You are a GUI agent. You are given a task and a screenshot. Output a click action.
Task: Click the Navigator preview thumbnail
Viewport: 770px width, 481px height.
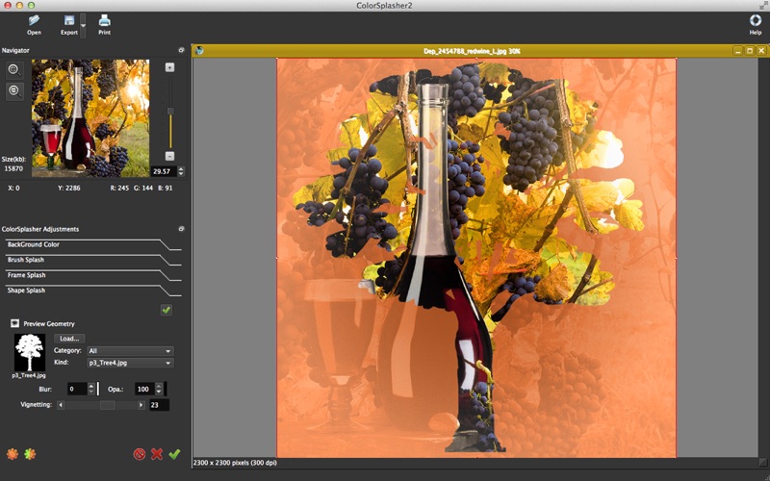pos(90,118)
